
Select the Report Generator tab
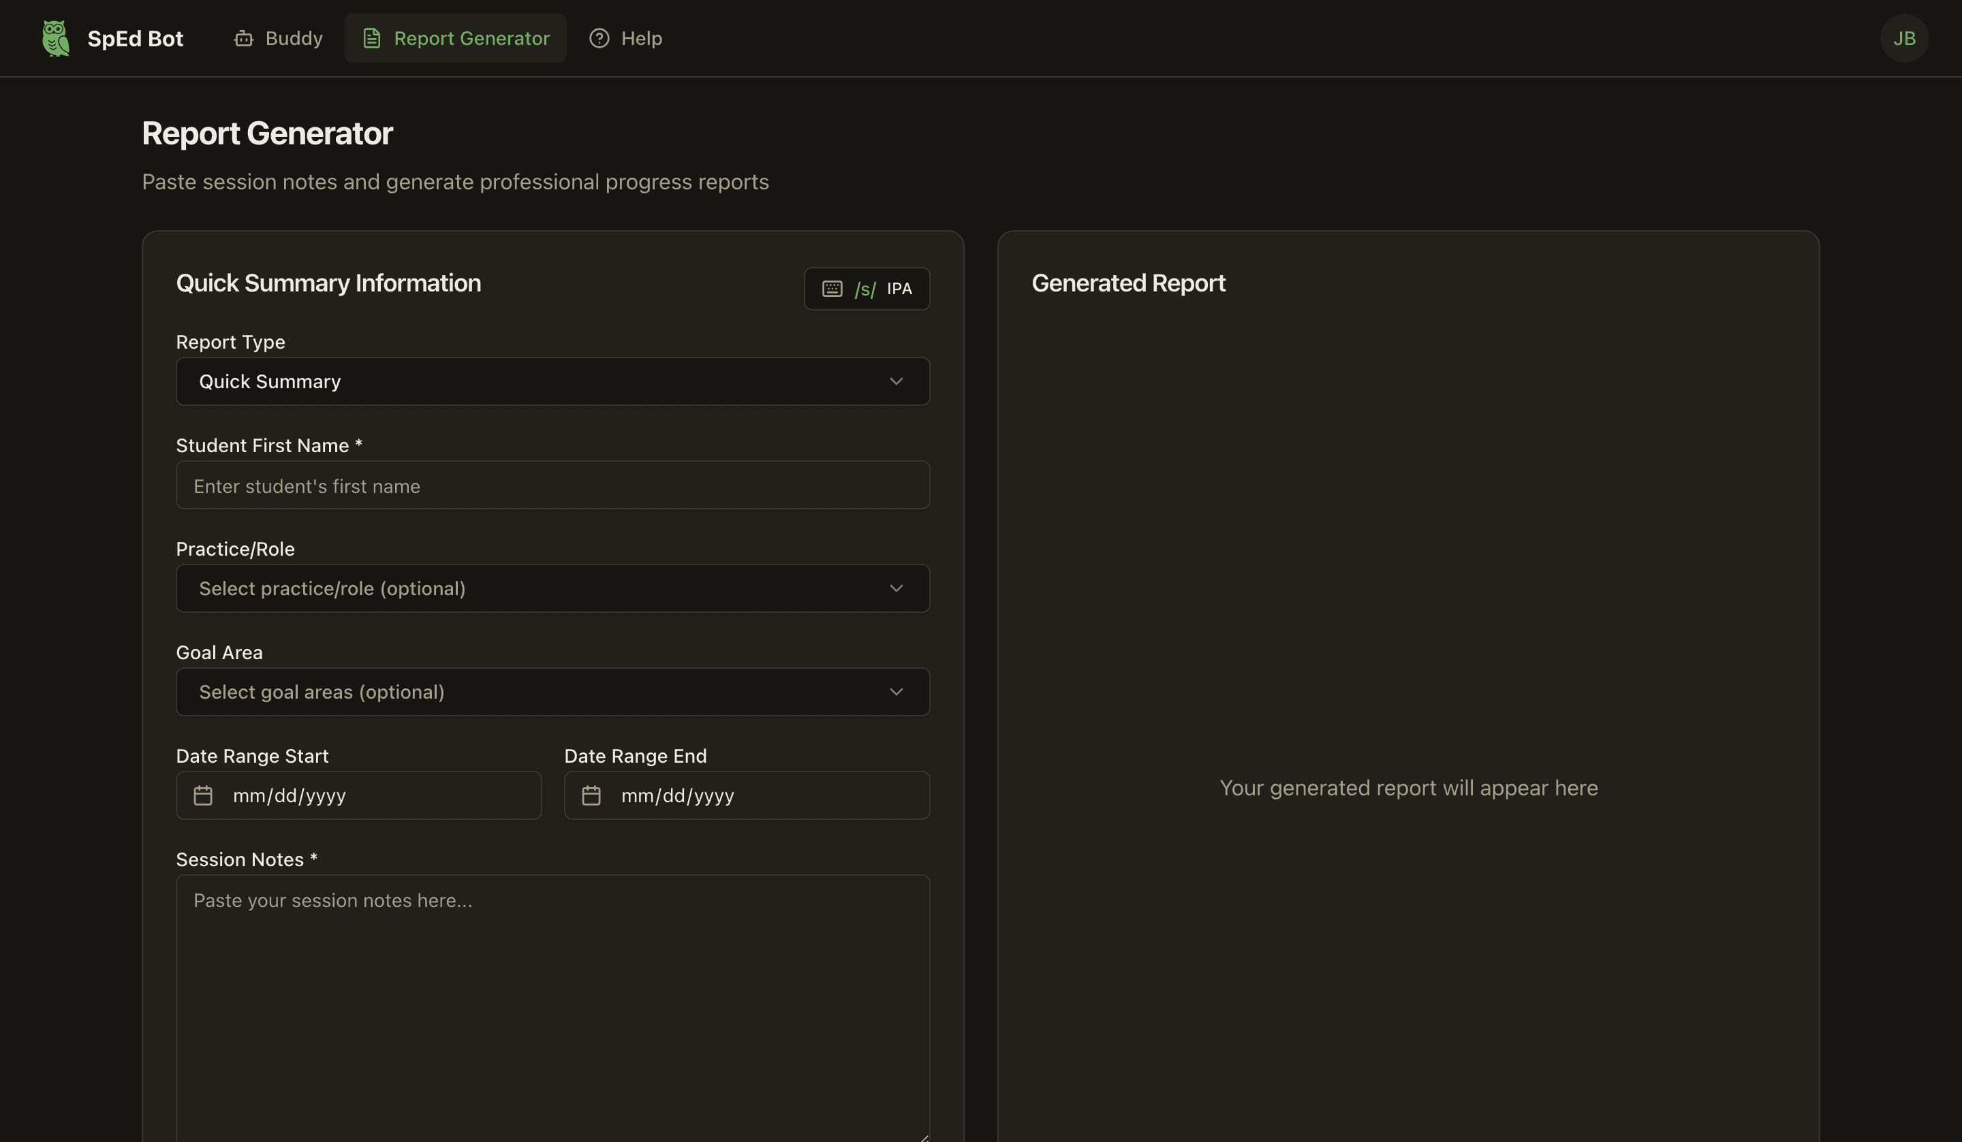point(456,37)
